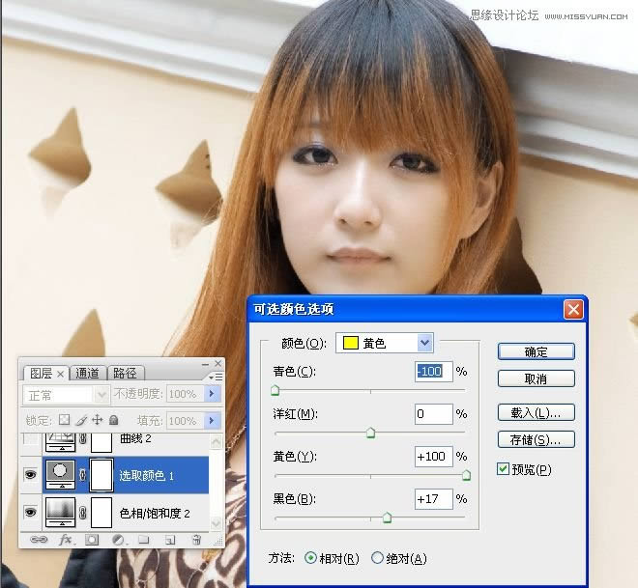Screen dimensions: 638x588
Task: Click new adjustment layer icon
Action: [x=117, y=540]
